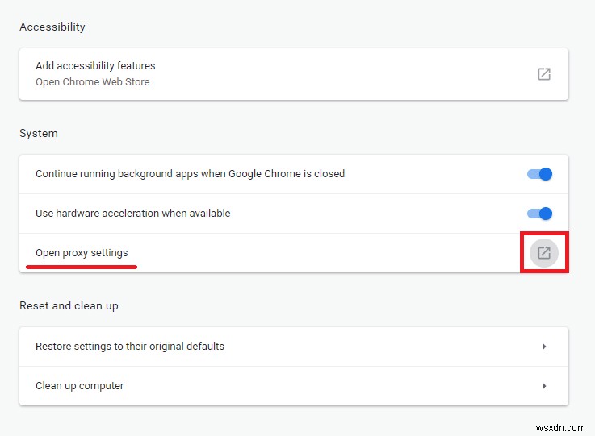Turn off the hardware acceleration toggle

coord(539,214)
